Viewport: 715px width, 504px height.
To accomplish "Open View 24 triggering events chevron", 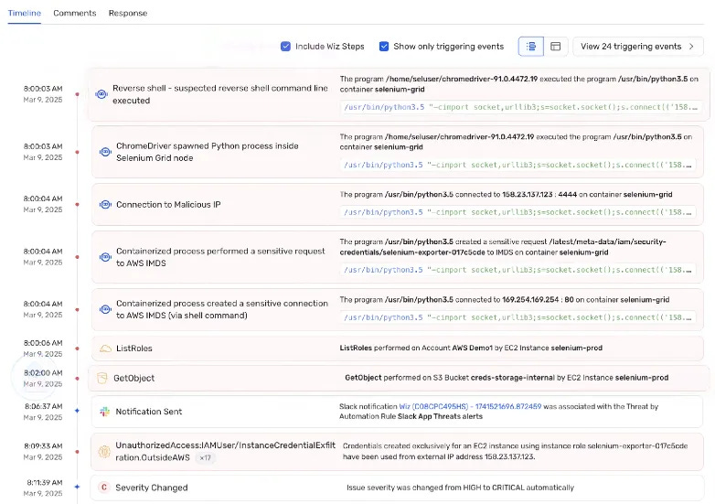I will 692,47.
